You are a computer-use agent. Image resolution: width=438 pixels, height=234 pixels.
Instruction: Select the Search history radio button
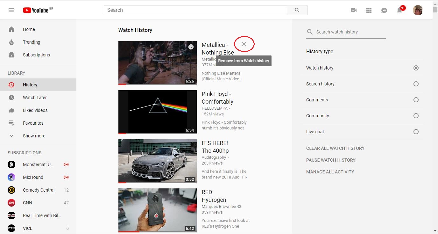click(416, 84)
